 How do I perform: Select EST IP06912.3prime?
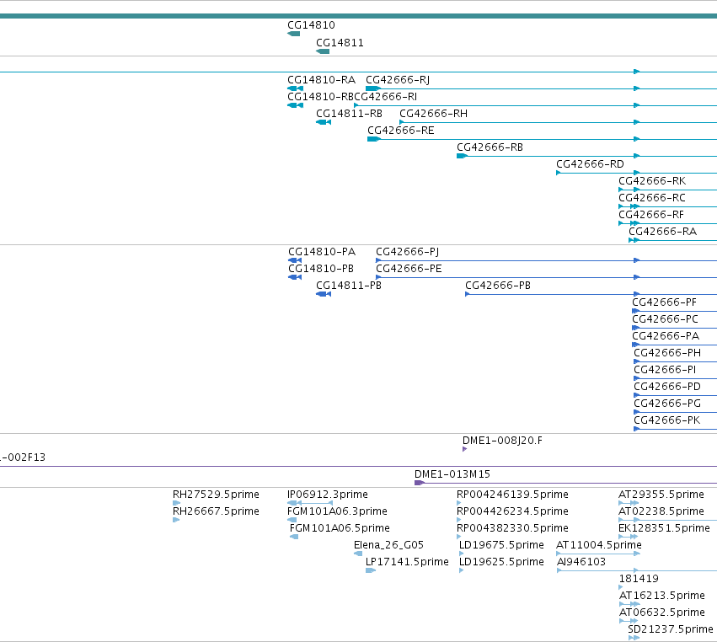point(328,495)
